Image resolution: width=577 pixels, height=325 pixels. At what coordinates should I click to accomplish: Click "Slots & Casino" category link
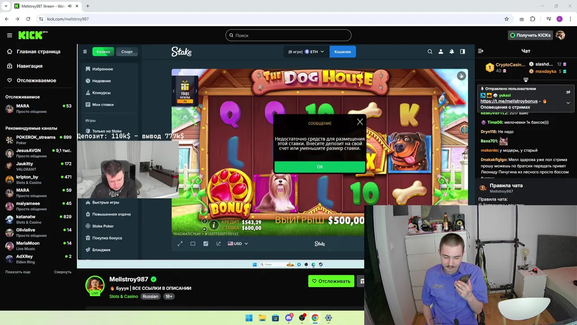click(124, 296)
